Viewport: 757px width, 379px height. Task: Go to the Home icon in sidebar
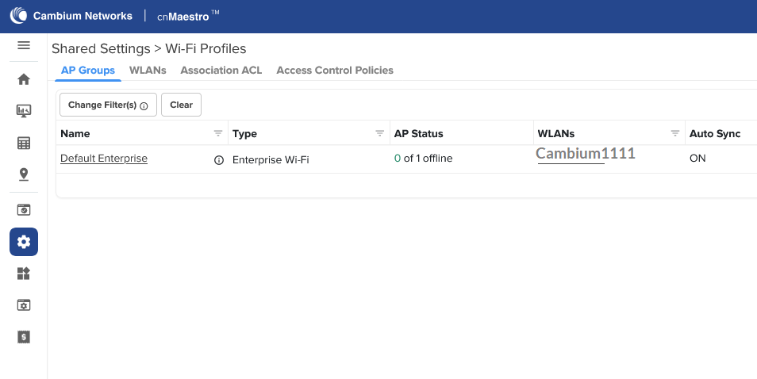24,79
